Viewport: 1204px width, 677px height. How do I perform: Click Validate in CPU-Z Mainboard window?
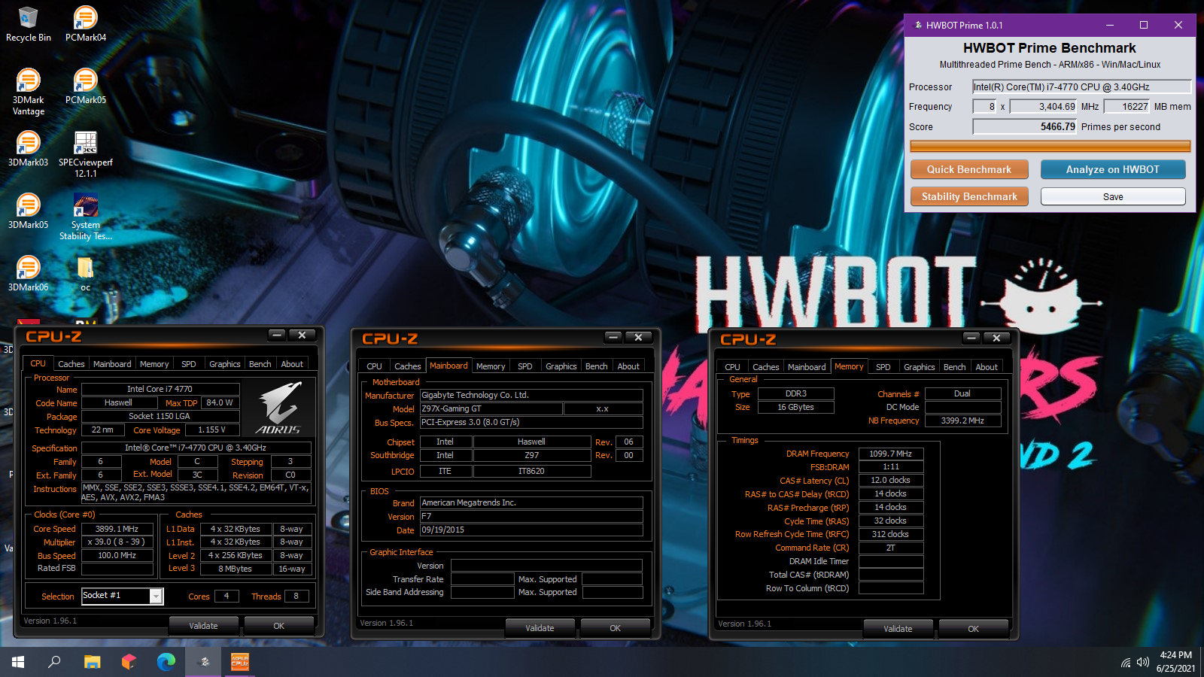point(540,628)
